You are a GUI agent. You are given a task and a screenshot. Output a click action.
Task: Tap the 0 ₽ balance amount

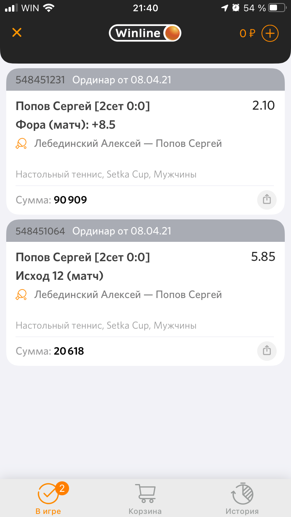[247, 34]
